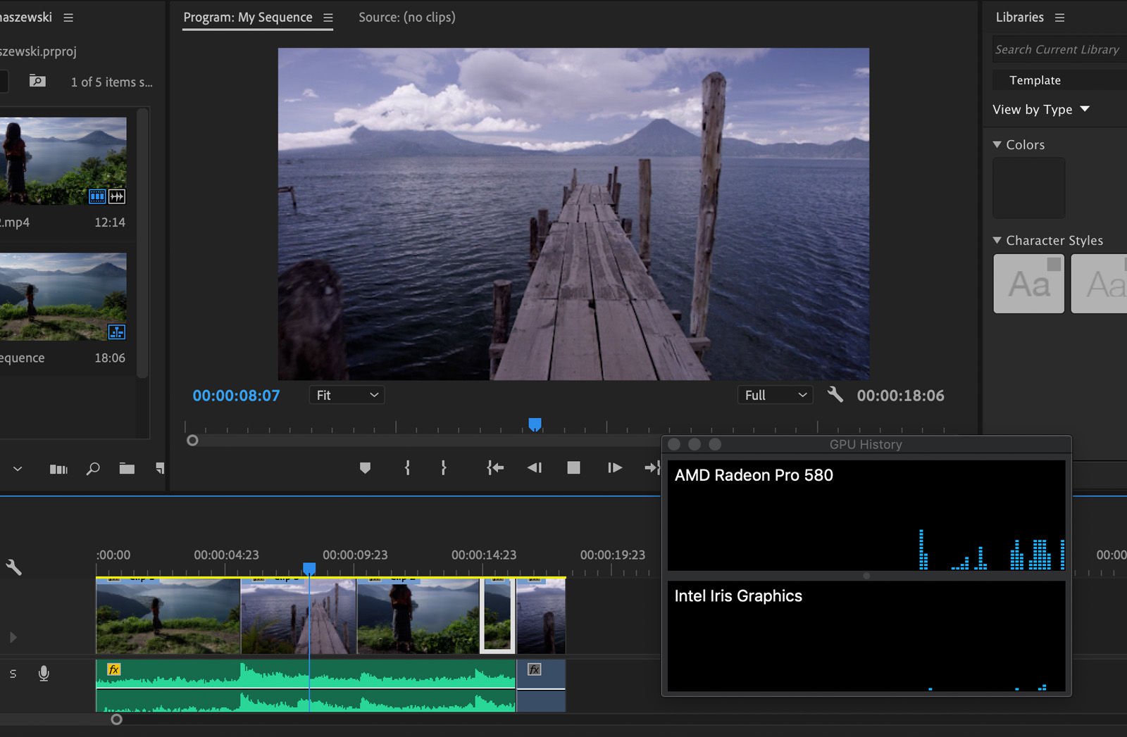Step forward one frame

coord(614,467)
